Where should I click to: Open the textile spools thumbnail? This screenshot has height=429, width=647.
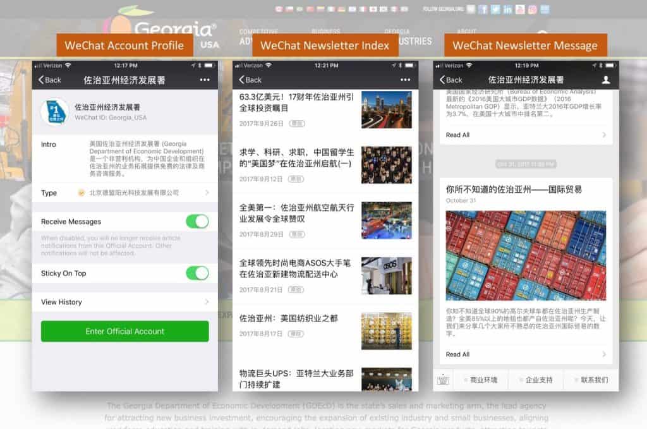(386, 331)
